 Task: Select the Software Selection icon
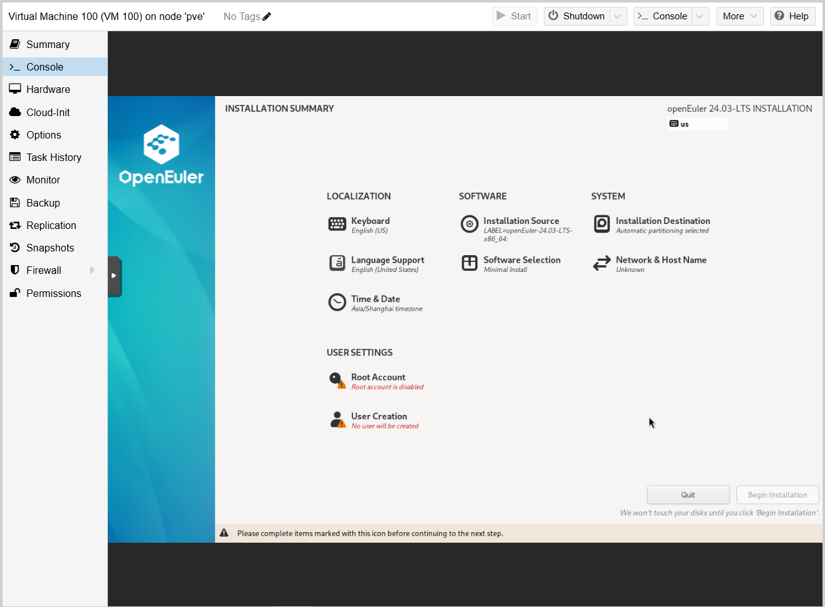(470, 263)
